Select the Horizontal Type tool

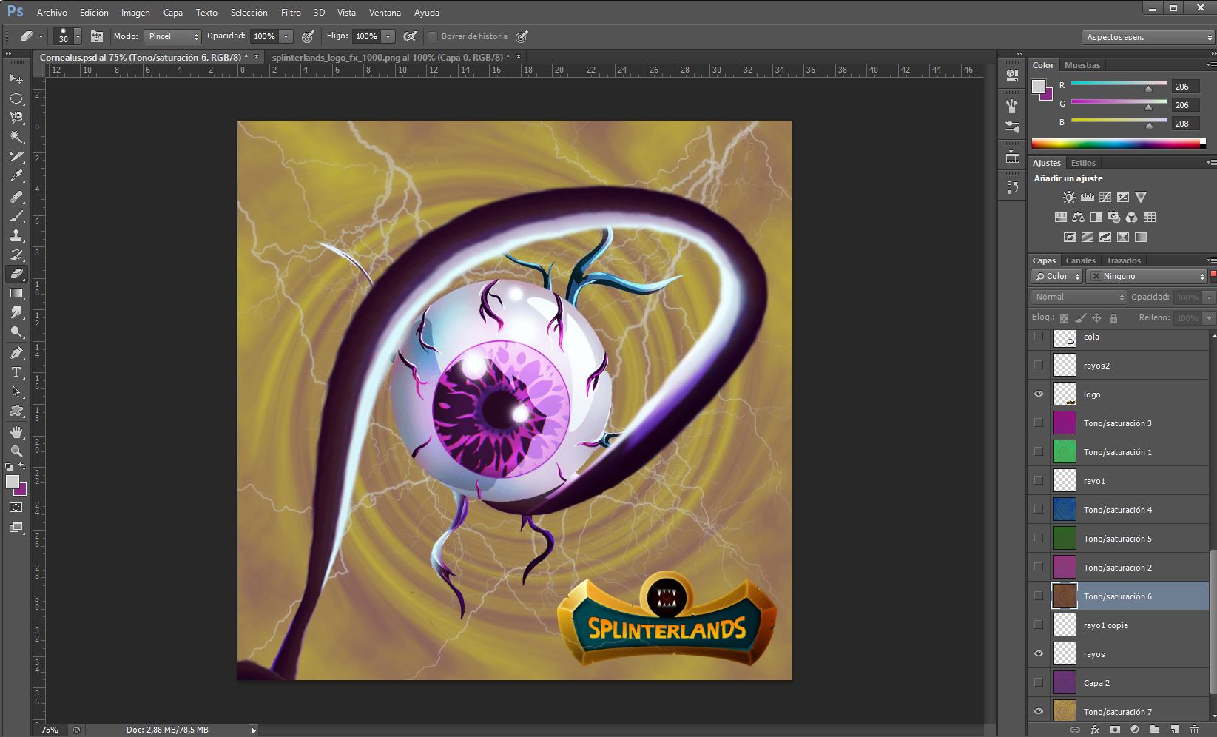point(16,372)
